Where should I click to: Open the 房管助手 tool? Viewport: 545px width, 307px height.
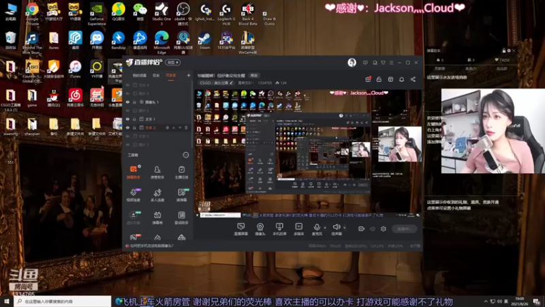point(157,173)
